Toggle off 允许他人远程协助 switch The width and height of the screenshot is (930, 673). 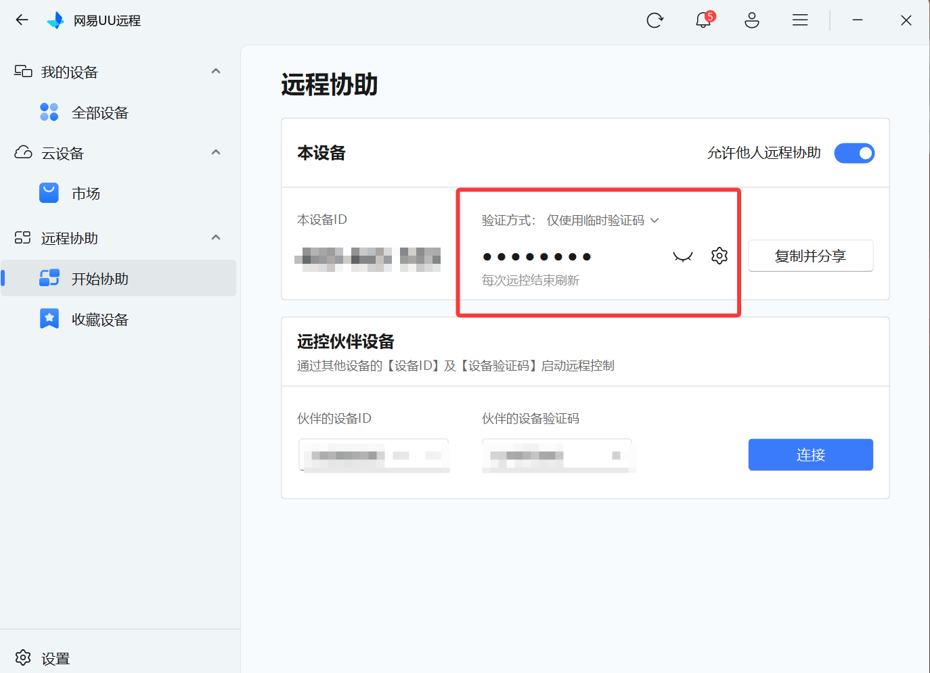854,154
